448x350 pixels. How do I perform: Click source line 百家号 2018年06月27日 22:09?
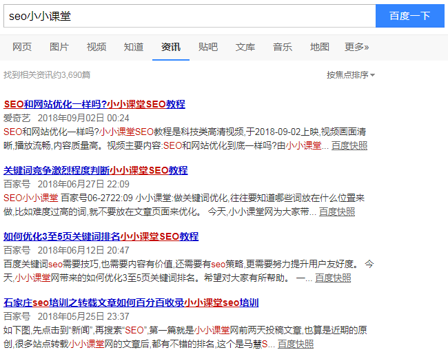tap(66, 184)
